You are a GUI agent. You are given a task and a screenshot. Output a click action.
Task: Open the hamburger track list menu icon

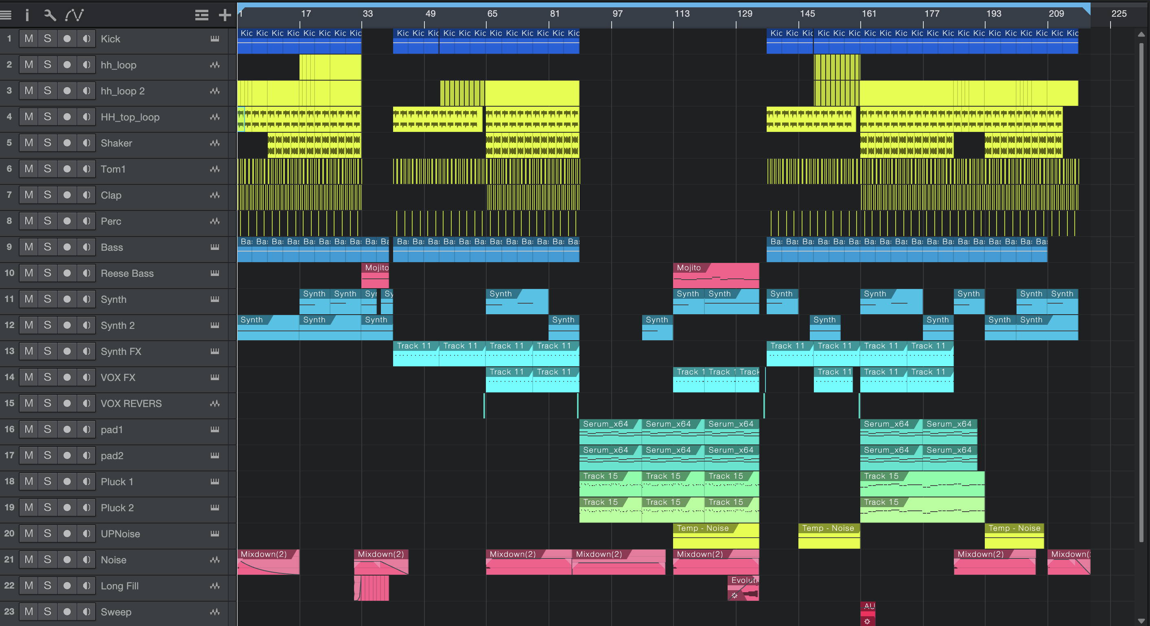click(6, 15)
